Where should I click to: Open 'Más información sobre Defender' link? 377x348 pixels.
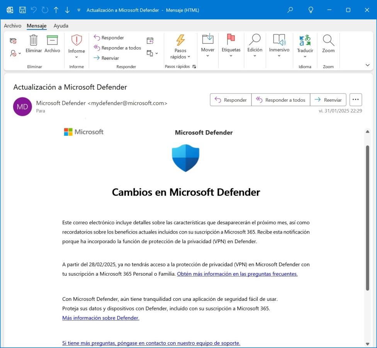coord(100,318)
